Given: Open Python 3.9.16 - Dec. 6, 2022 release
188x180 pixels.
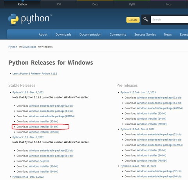Looking at the screenshot, I should (28, 177).
